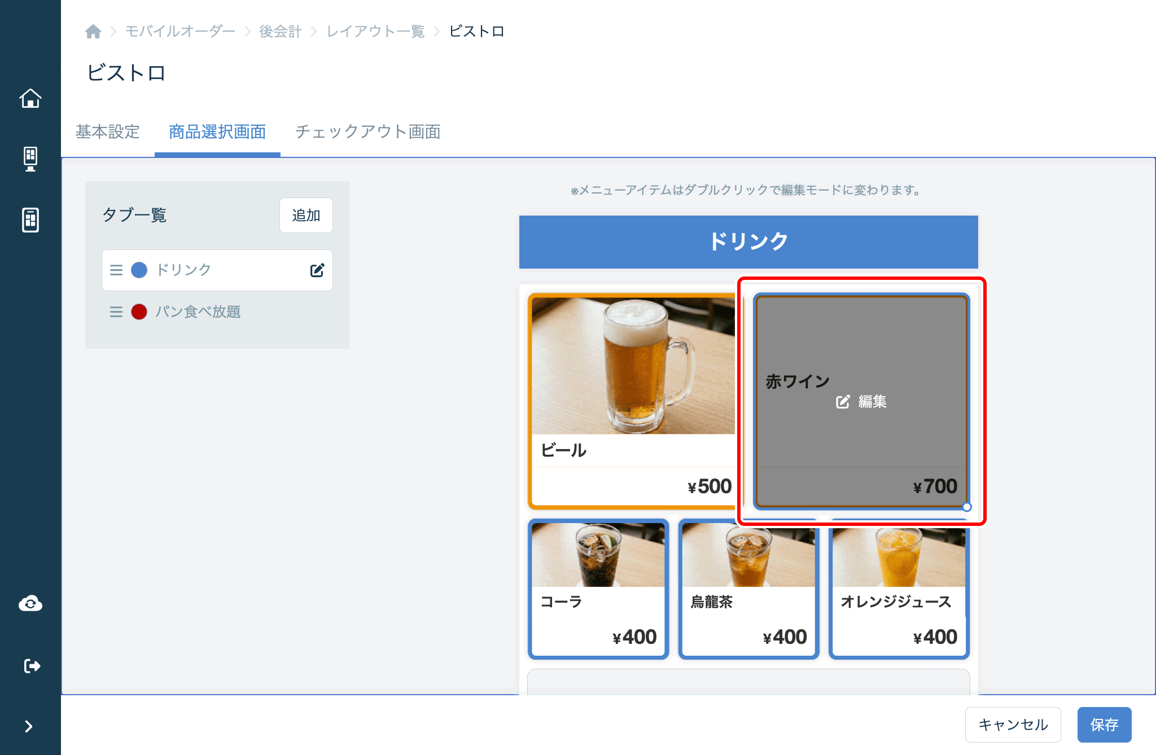Select the home icon in the left sidebar
This screenshot has height=755, width=1156.
tap(30, 98)
